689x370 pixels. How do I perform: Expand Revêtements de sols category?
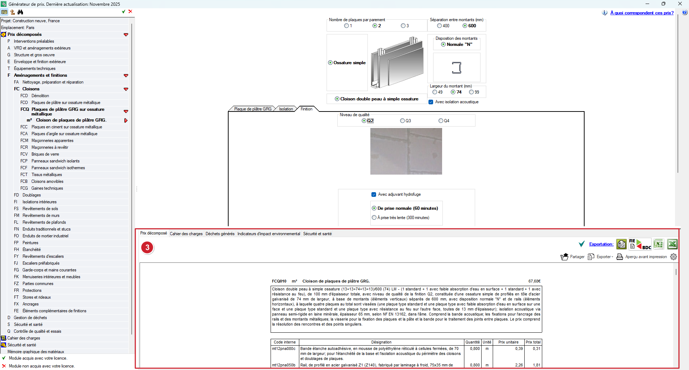(40, 209)
